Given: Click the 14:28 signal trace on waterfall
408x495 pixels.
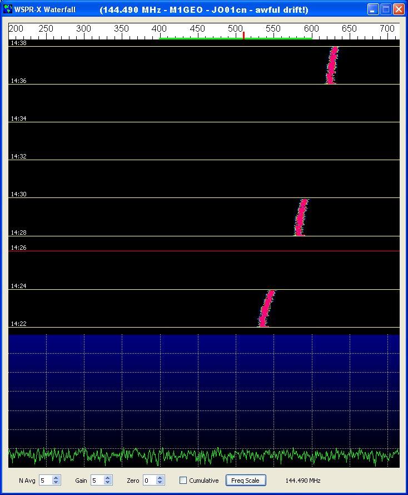Looking at the screenshot, I should click(301, 217).
